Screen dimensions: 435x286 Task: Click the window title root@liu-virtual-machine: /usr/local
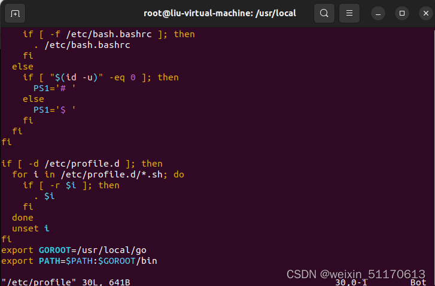coord(220,13)
